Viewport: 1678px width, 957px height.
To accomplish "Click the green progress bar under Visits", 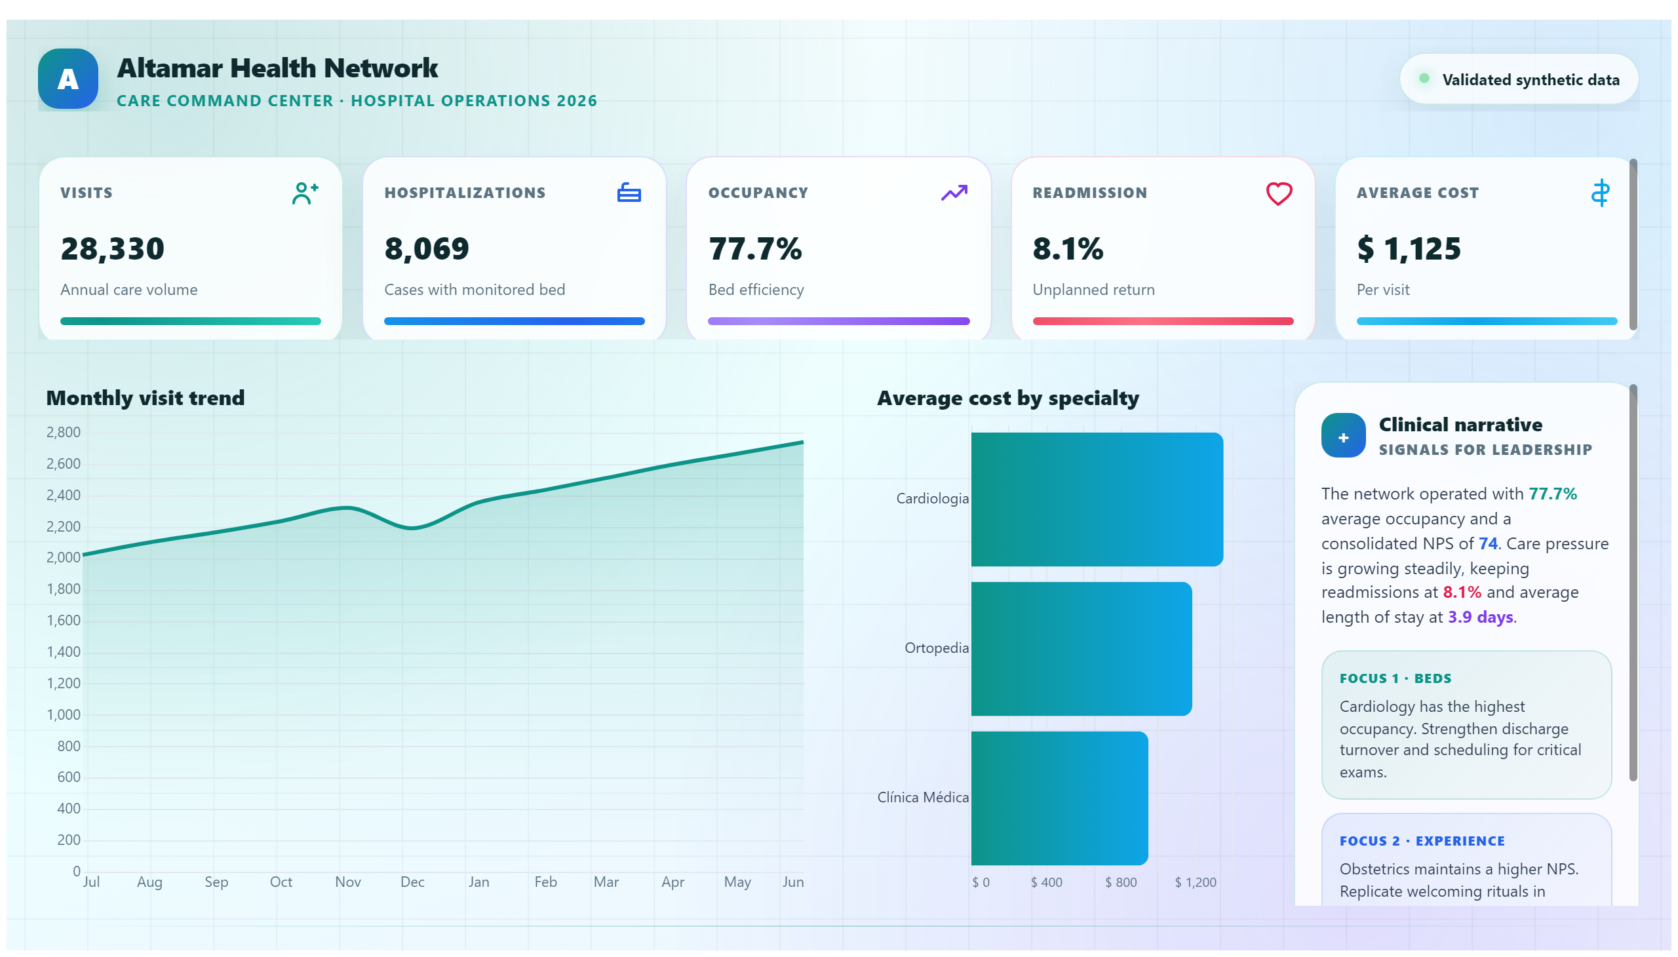I will [x=191, y=321].
